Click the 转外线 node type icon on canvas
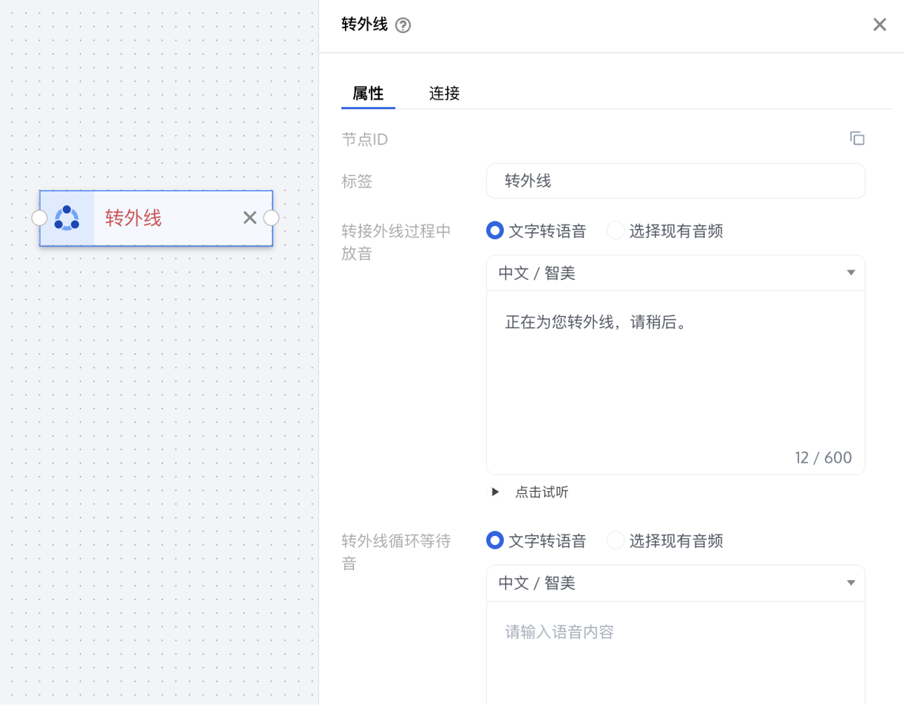Viewport: 904px width, 709px height. pyautogui.click(x=67, y=218)
